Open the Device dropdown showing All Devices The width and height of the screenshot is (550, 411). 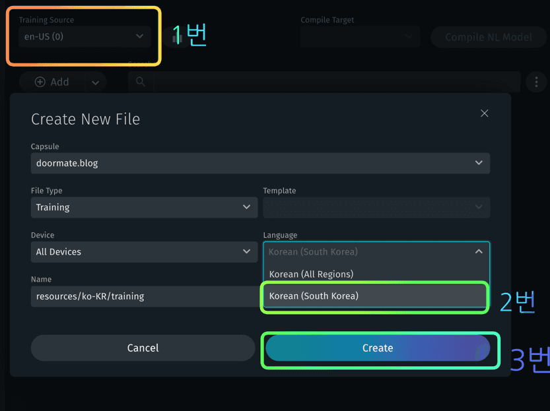coord(143,251)
